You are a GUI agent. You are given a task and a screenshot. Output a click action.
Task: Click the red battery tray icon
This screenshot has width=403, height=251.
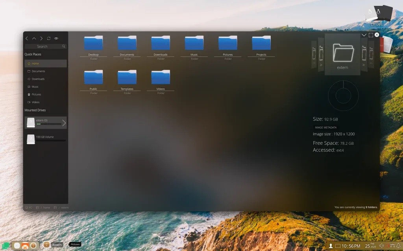(x=387, y=246)
